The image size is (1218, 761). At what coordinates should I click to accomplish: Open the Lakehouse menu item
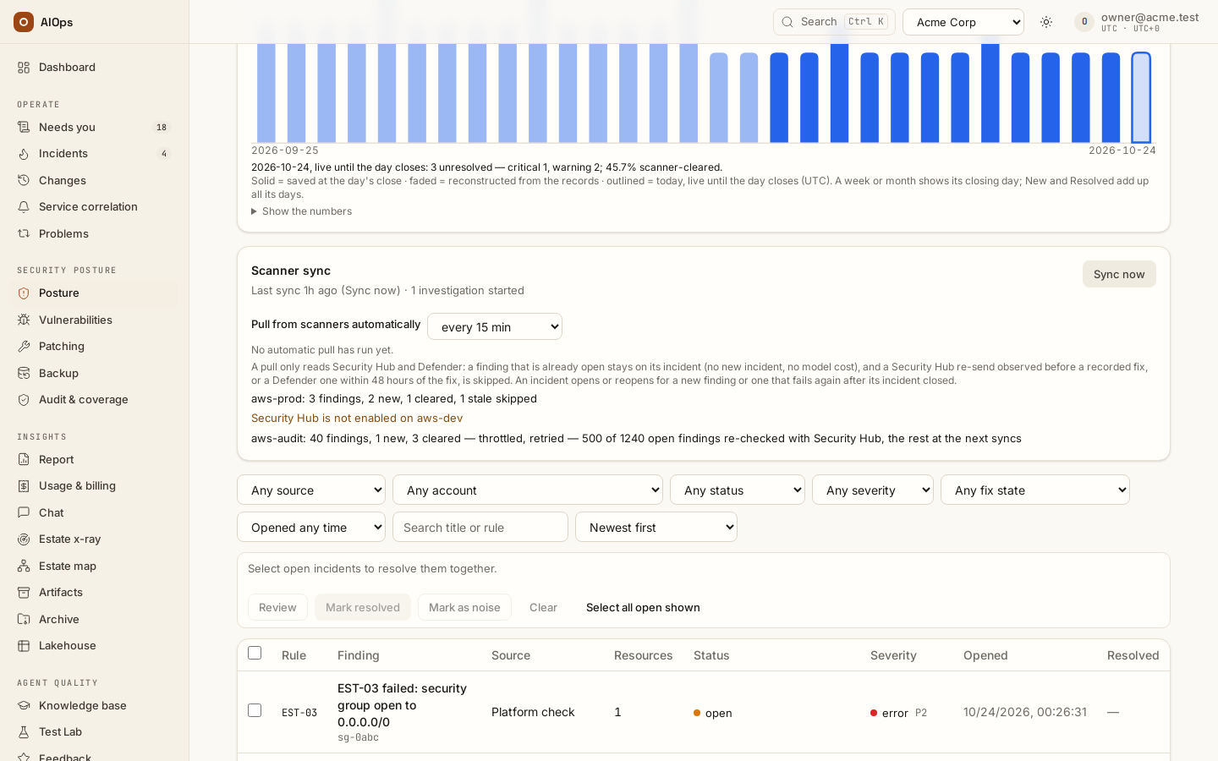click(95, 646)
